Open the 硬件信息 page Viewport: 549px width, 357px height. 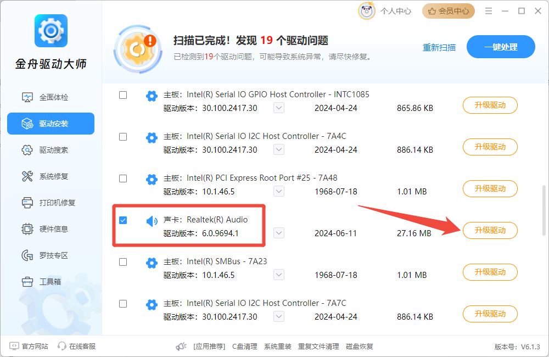51,229
